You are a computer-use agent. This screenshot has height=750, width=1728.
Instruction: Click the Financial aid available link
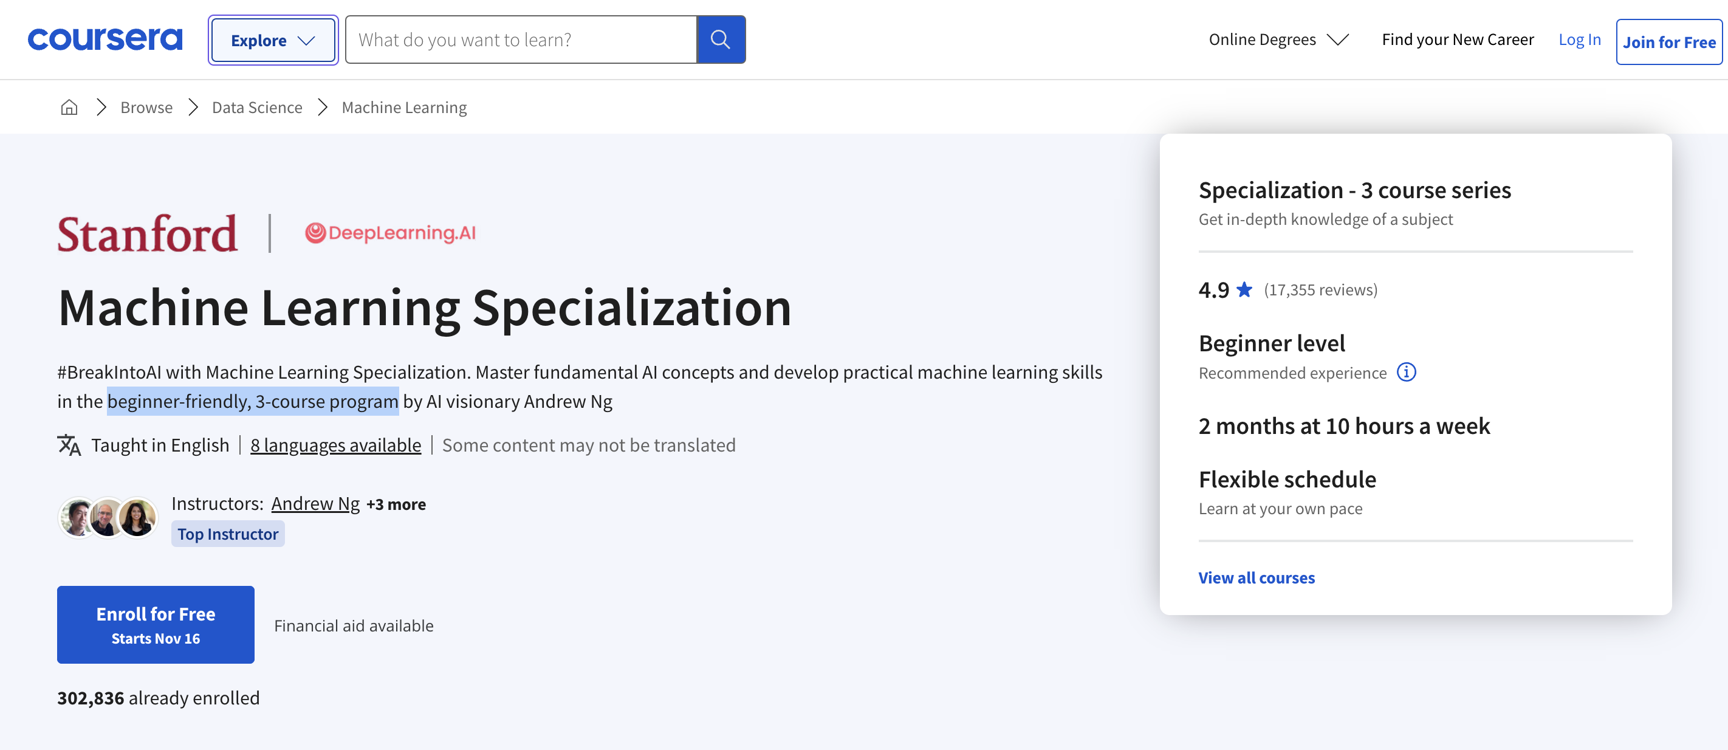click(354, 623)
